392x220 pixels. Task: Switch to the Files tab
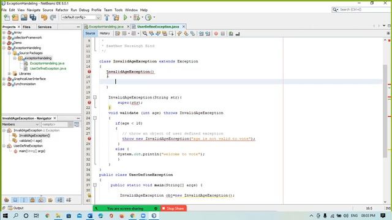[26, 27]
